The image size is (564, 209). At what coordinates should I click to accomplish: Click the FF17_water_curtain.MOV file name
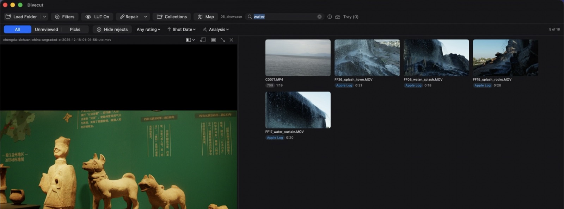(x=284, y=132)
